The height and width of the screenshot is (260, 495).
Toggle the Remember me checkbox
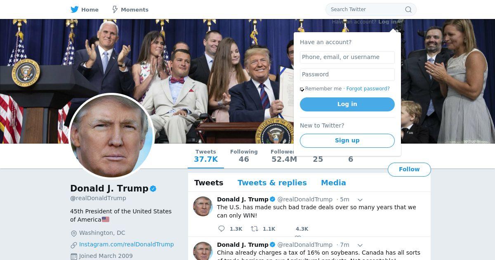(302, 90)
